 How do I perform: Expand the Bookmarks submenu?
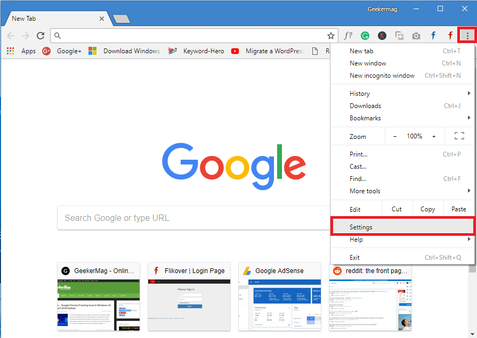point(402,118)
